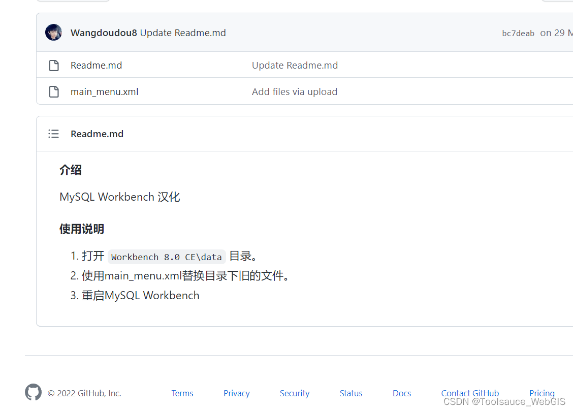Click the Readme.md panel title

(x=97, y=134)
